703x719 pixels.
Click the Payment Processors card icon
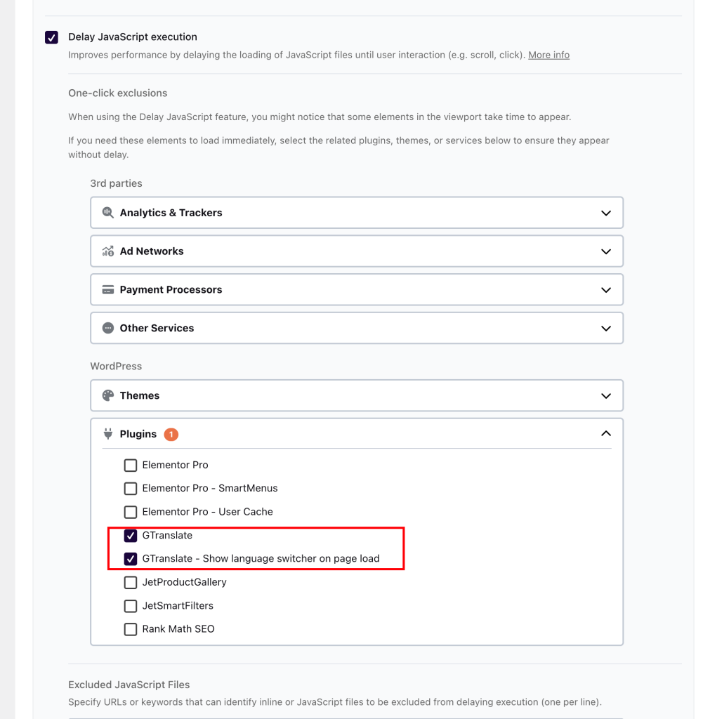coord(107,289)
